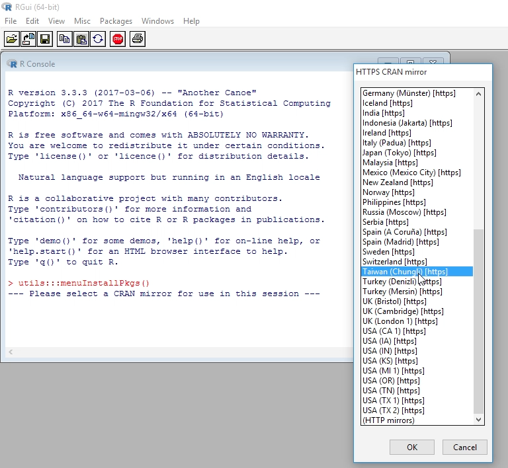Open the Misc menu
The image size is (508, 468).
click(x=82, y=21)
